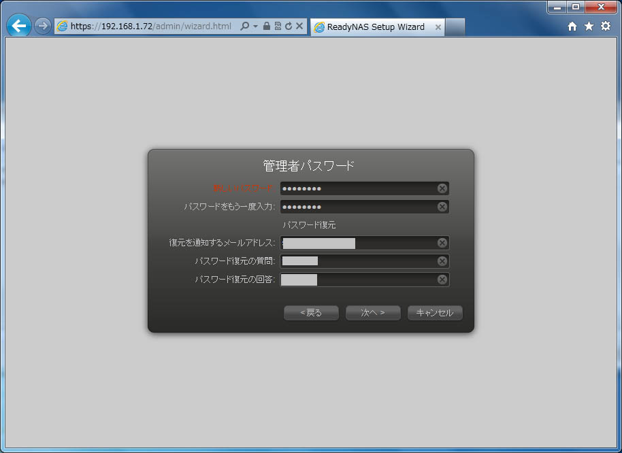Screen dimensions: 622x453
Task: Close the ReadyNAS Setup Wizard tab
Action: click(x=438, y=27)
